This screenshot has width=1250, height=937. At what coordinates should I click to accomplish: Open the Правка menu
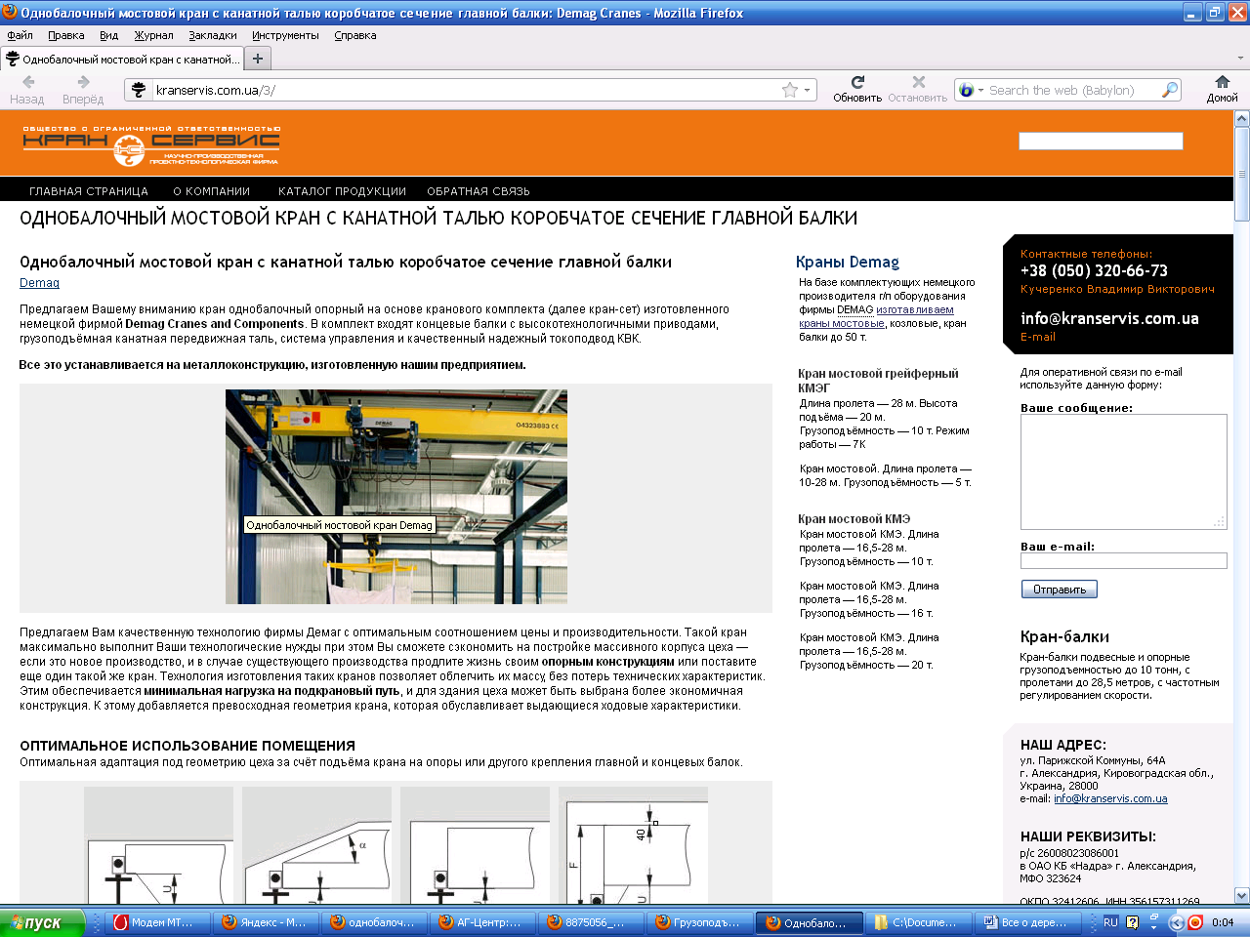(x=66, y=35)
